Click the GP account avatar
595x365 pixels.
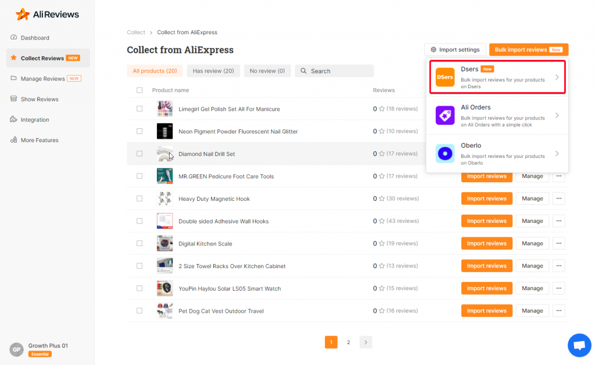click(16, 349)
